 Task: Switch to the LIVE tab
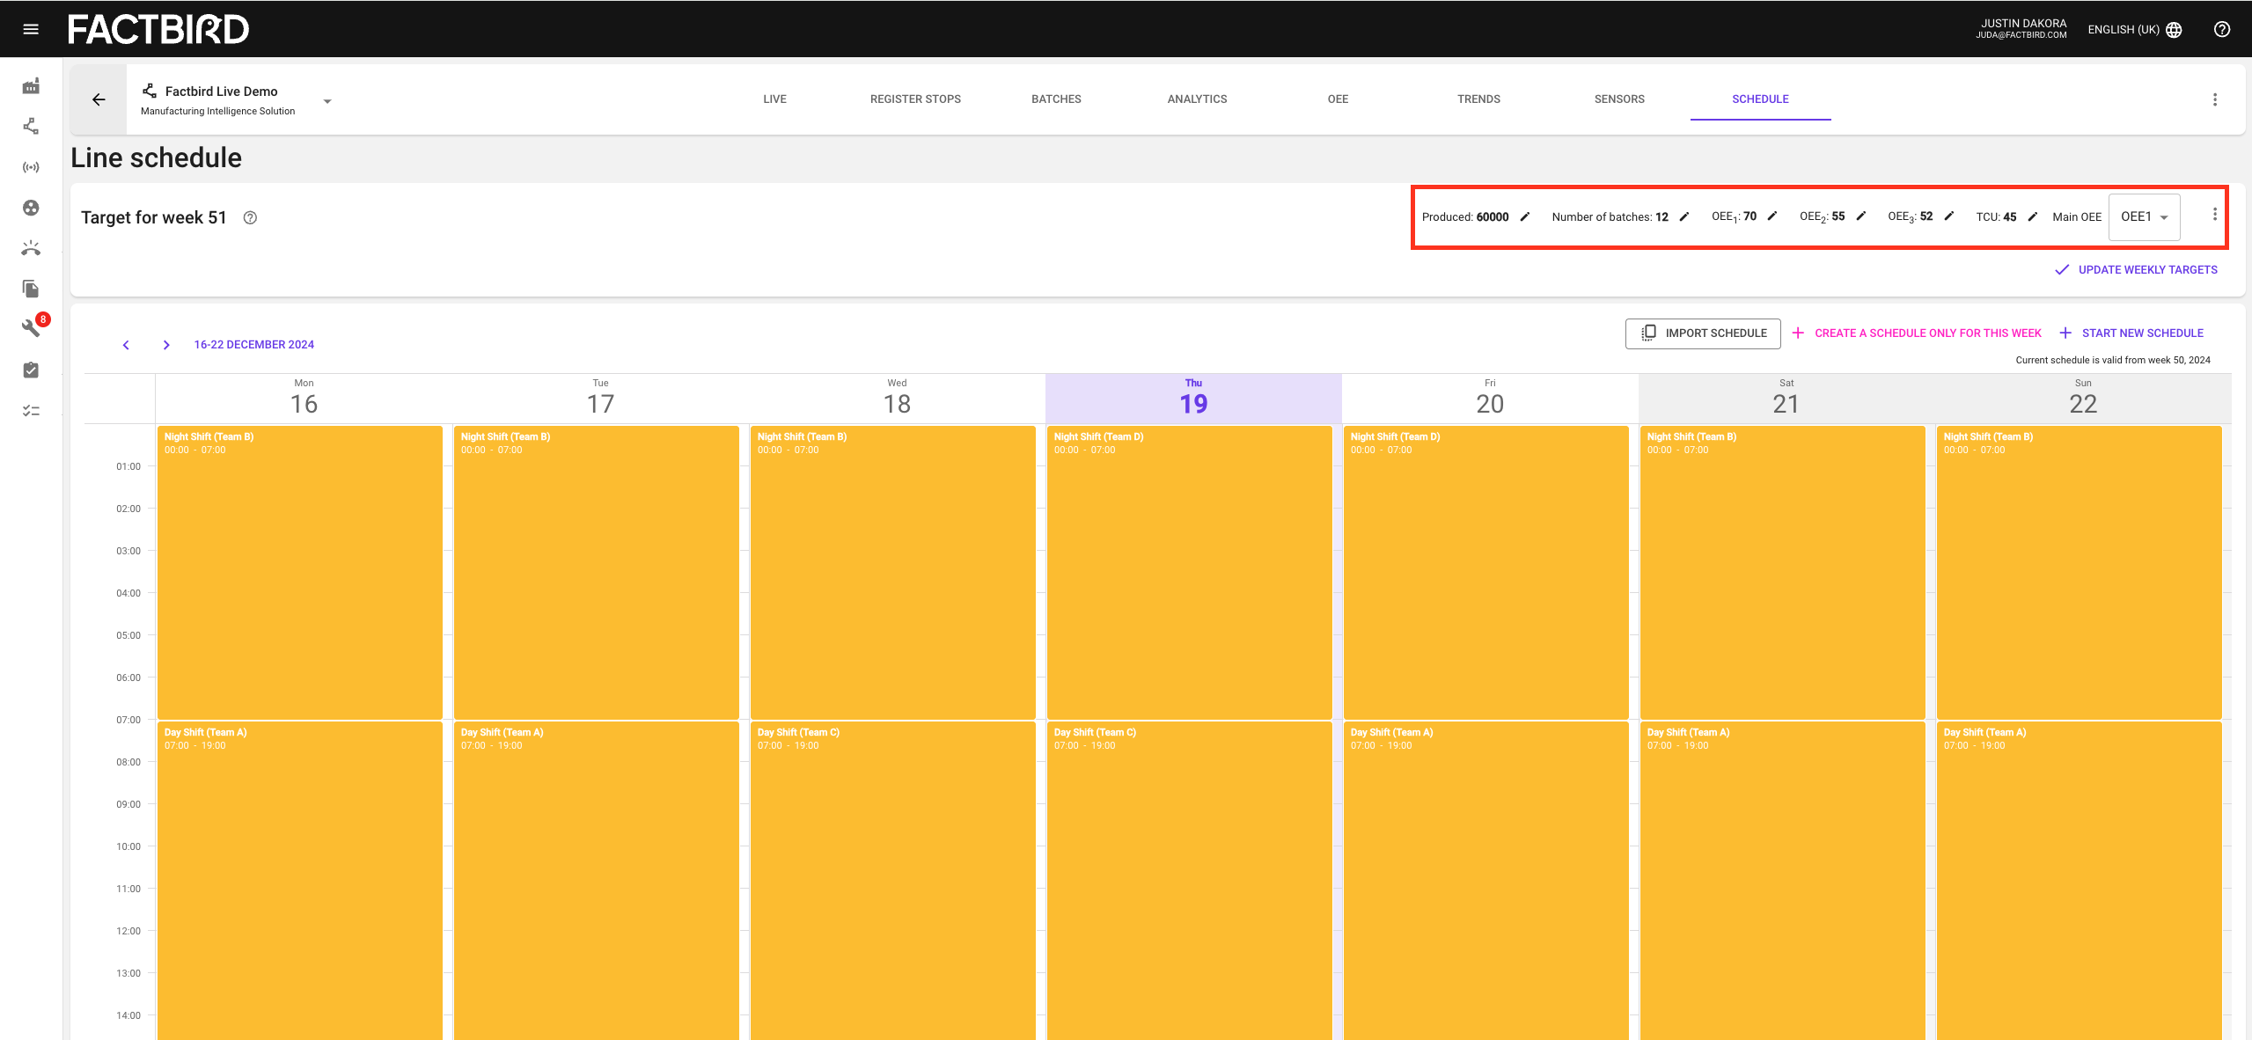[775, 99]
